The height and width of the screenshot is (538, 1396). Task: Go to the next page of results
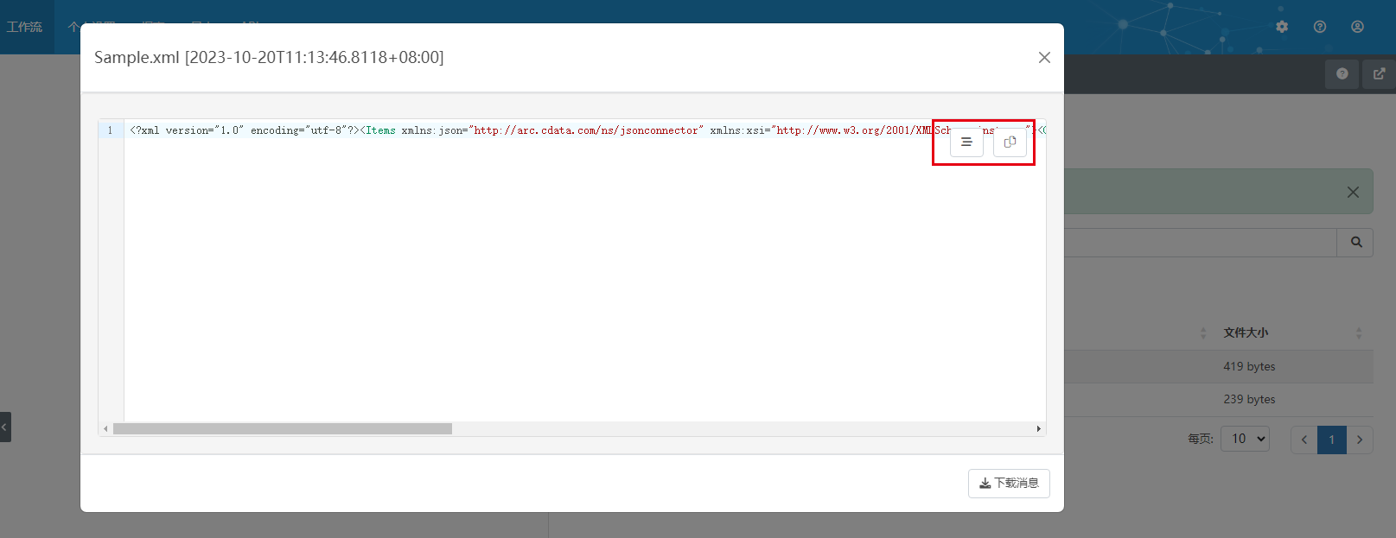point(1360,440)
